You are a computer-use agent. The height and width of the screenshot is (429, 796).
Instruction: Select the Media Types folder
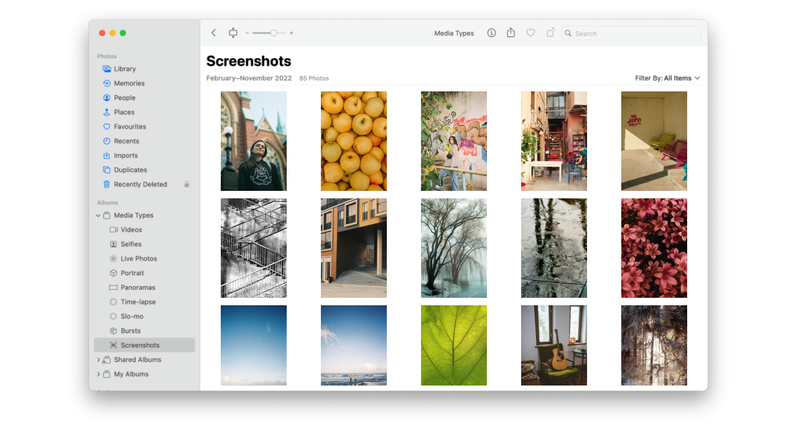(133, 215)
